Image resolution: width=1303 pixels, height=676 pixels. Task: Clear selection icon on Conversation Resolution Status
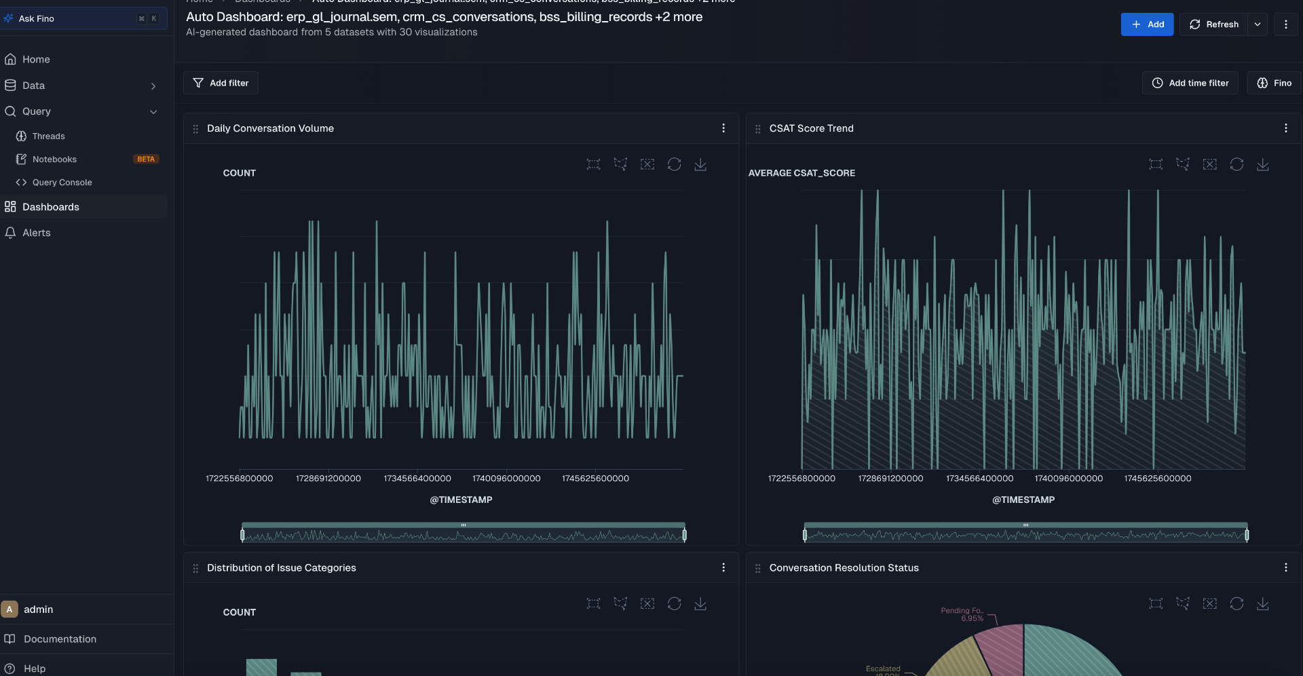pyautogui.click(x=1209, y=603)
